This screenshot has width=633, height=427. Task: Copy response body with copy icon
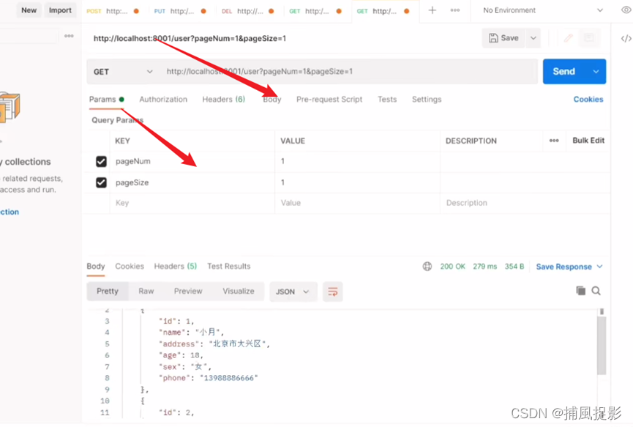(x=580, y=291)
